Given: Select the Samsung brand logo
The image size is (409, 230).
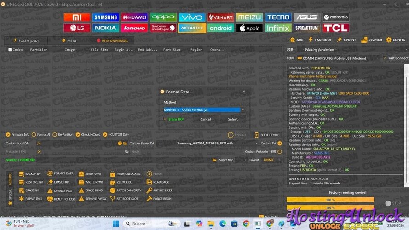Looking at the screenshot, I should pos(106,17).
